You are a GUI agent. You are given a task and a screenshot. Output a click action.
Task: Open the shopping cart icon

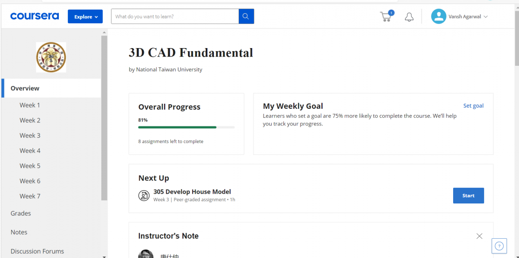[x=387, y=16]
